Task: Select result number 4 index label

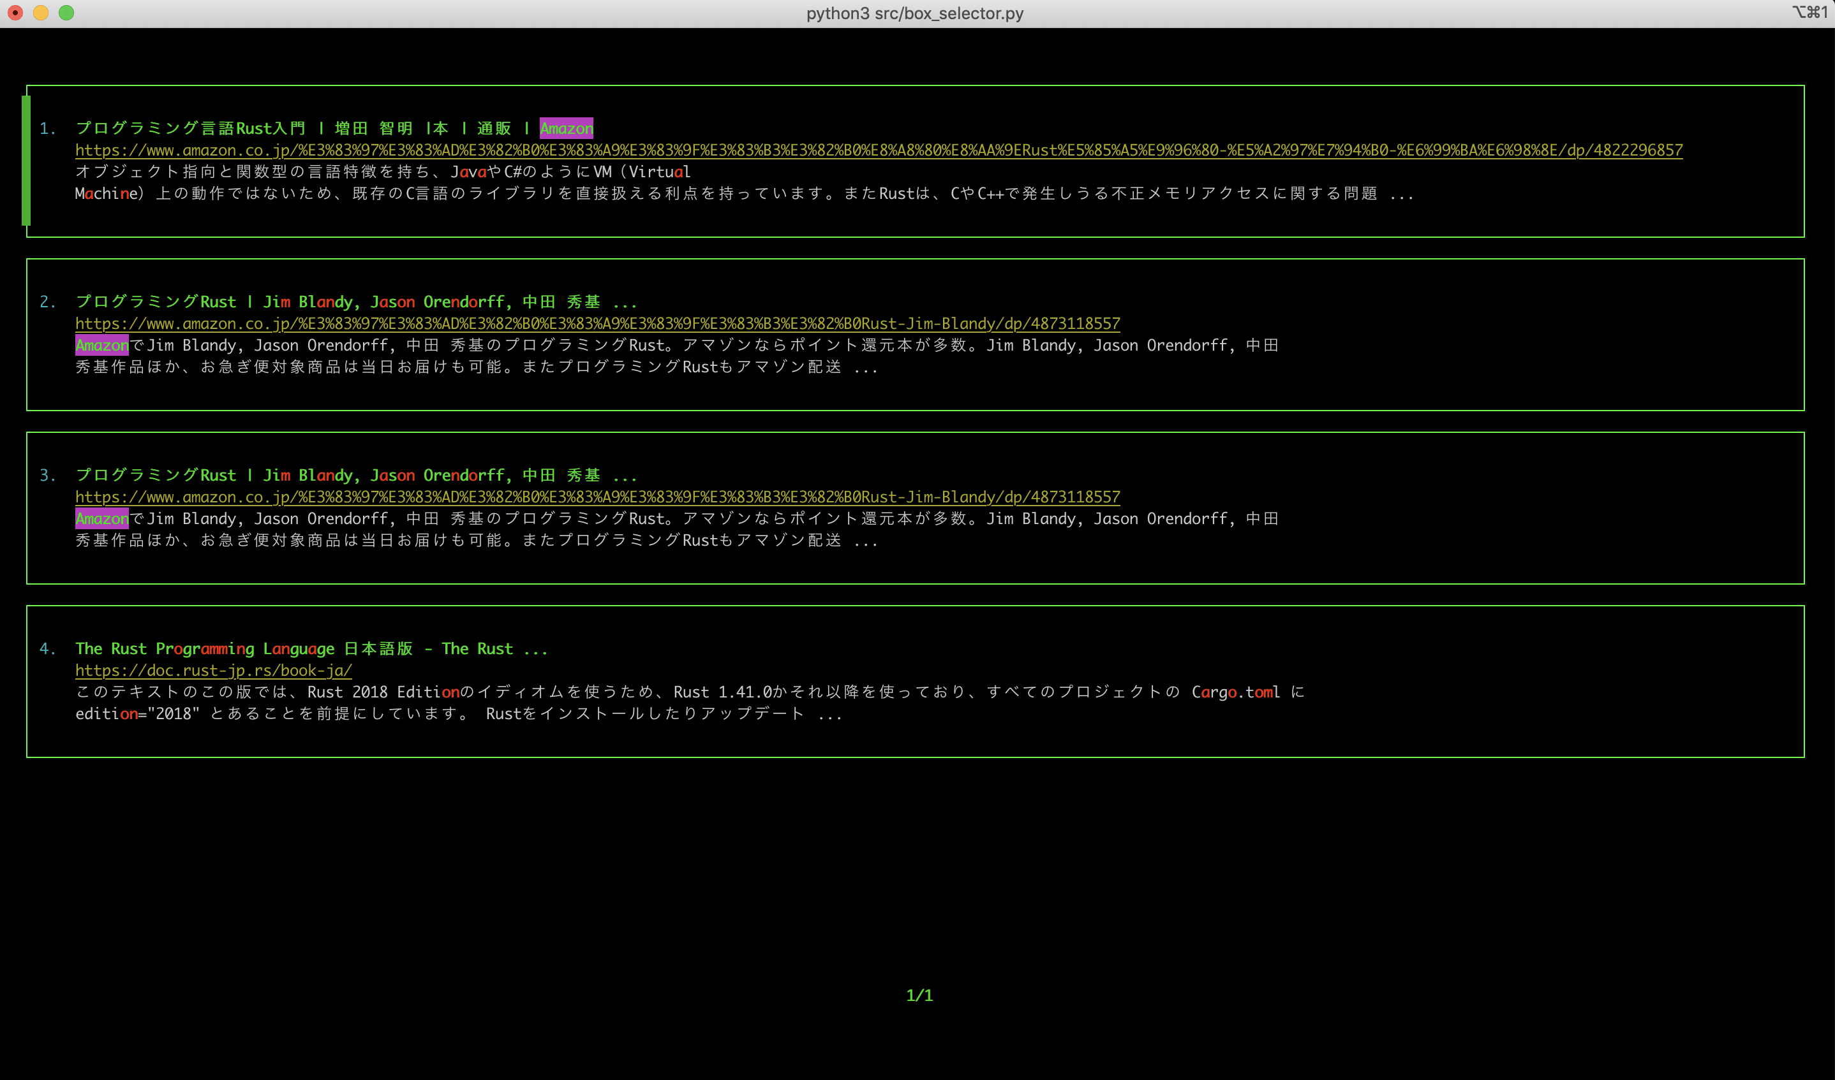Action: 47,648
